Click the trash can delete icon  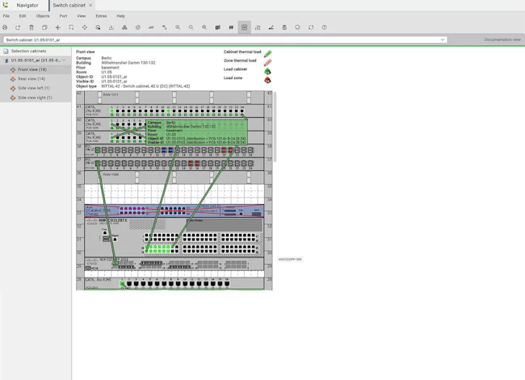[x=31, y=27]
